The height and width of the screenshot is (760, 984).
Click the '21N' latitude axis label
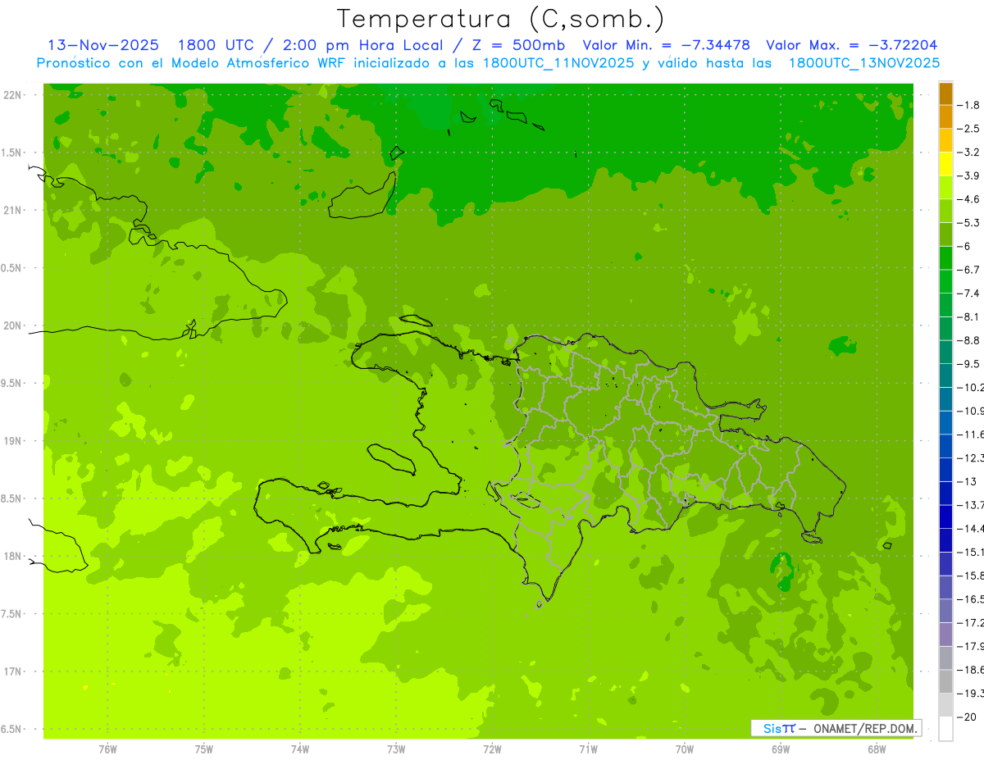[x=11, y=211]
